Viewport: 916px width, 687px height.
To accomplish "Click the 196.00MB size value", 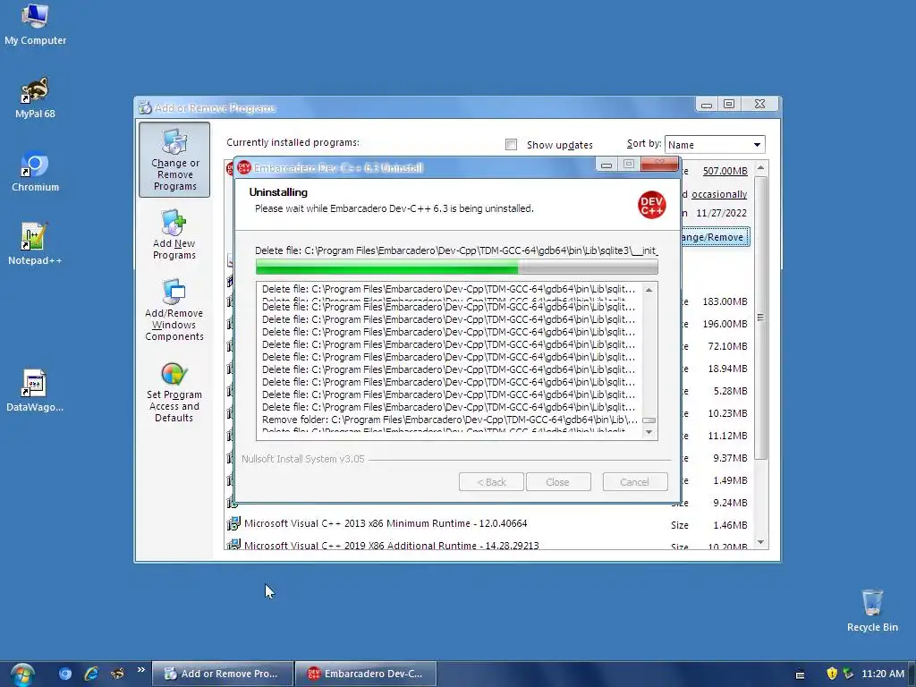I will tap(725, 324).
